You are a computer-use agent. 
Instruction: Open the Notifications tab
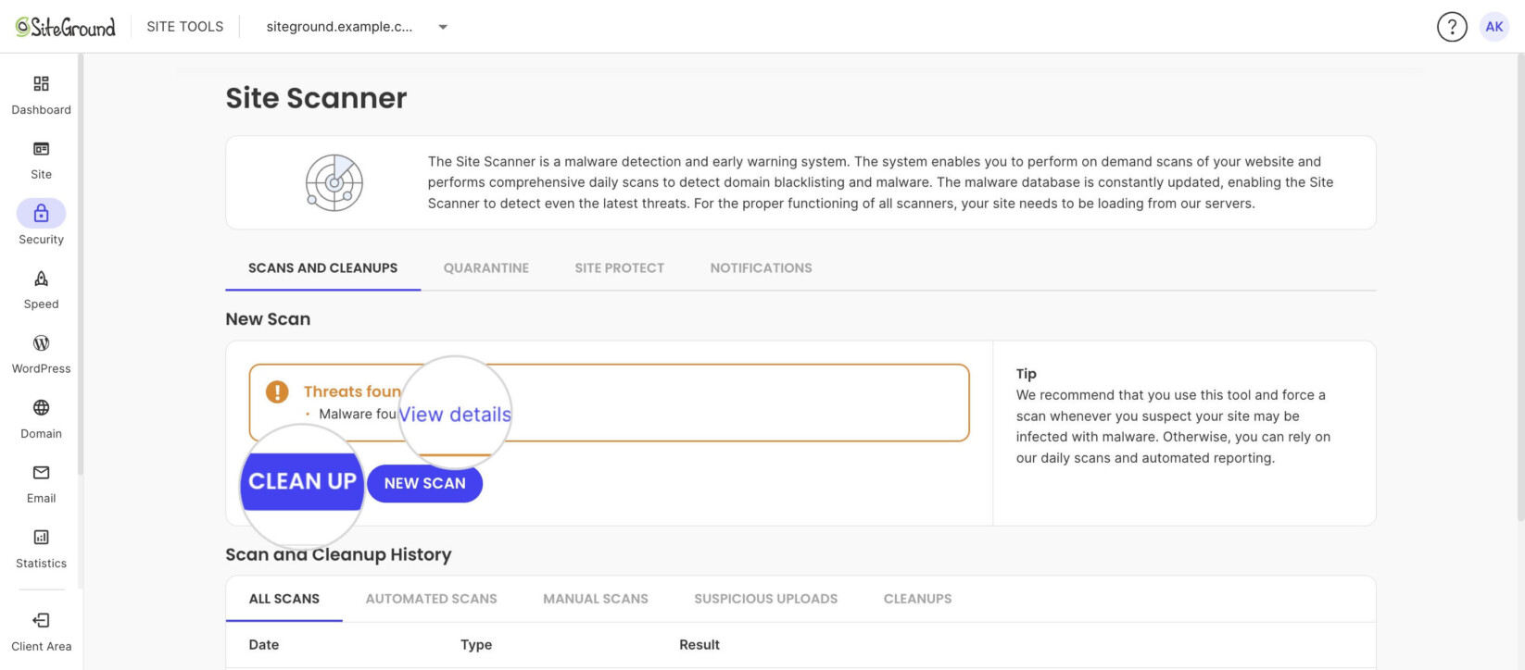[x=762, y=268]
